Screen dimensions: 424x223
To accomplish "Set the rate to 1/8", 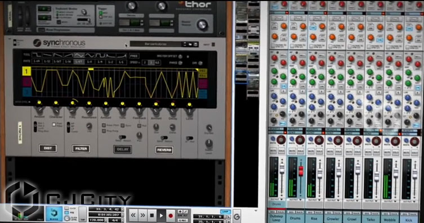I will [x=90, y=62].
